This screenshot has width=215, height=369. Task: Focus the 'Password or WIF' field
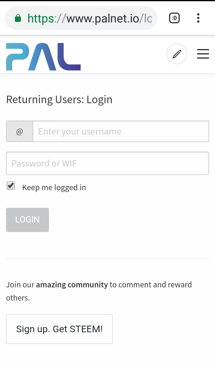107,163
